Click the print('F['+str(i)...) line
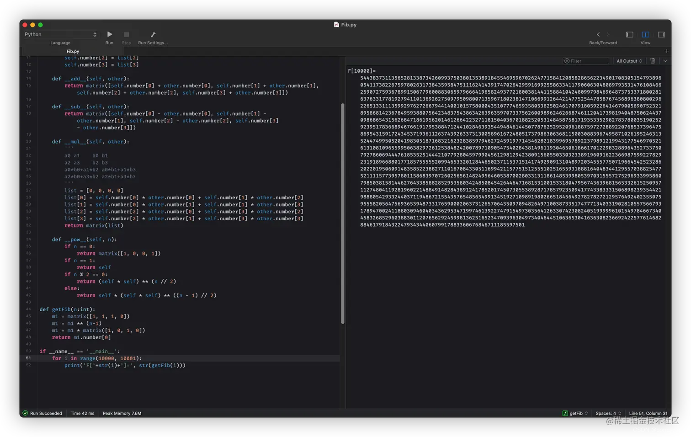Image resolution: width=691 pixels, height=437 pixels. 125,365
